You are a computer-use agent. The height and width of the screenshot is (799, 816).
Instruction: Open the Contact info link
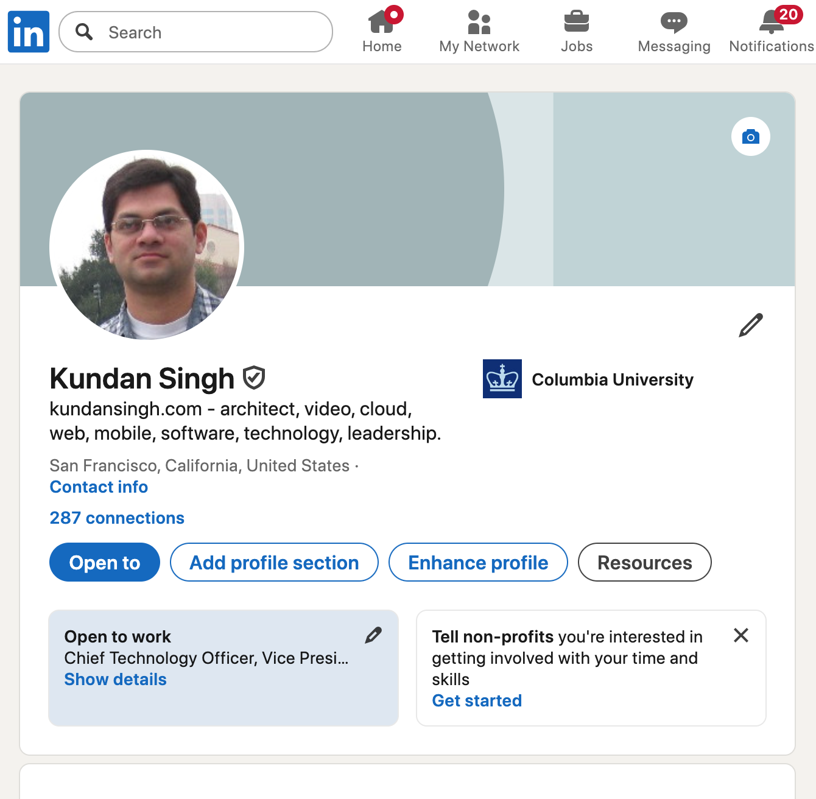(x=99, y=487)
